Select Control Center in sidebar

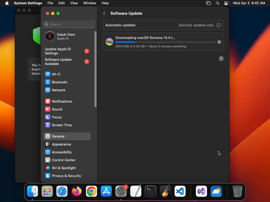(x=67, y=160)
